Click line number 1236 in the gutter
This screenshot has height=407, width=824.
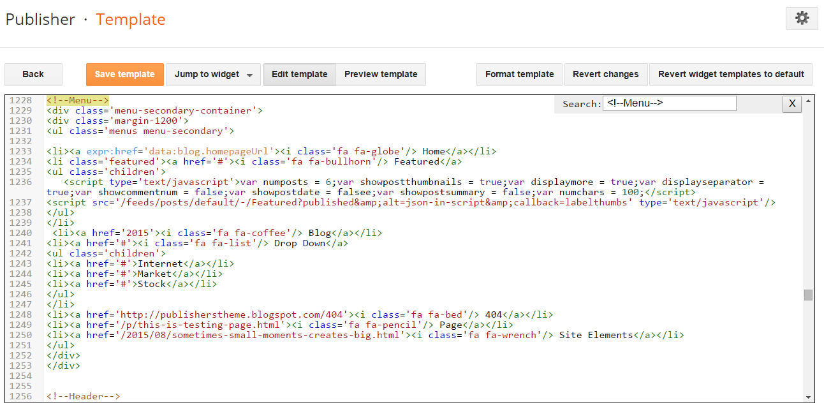20,182
